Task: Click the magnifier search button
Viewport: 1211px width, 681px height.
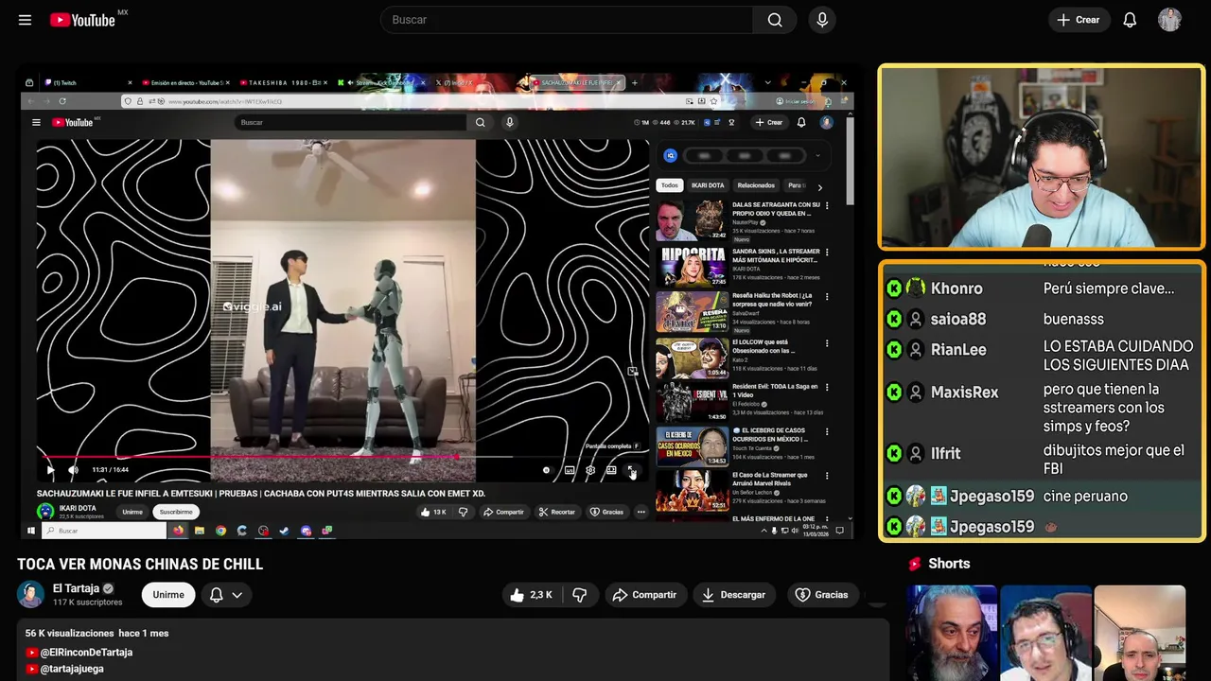Action: coord(776,20)
